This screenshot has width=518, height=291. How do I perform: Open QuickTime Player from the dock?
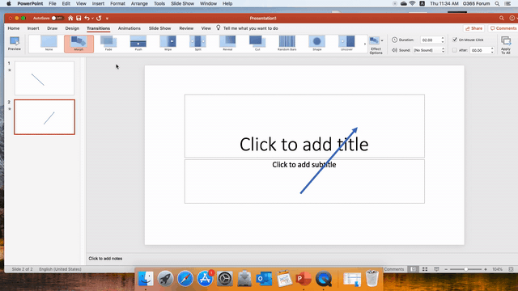(x=324, y=279)
